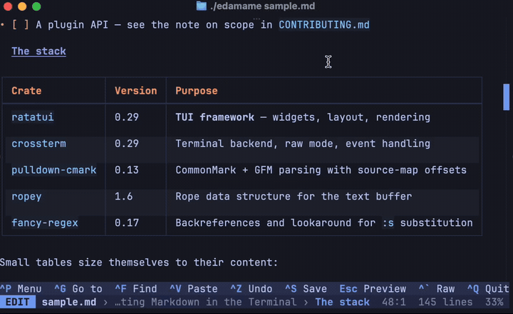Click the ':s' inline code text
The height and width of the screenshot is (314, 513).
388,222
